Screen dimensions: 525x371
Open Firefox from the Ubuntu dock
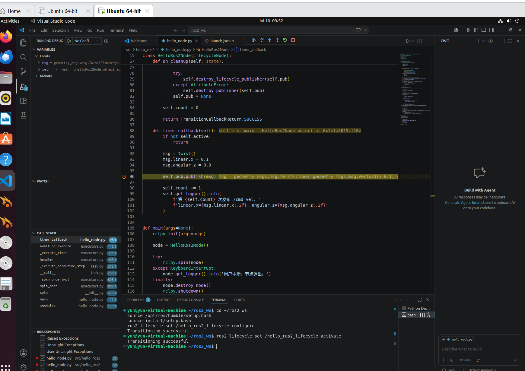coord(6,36)
